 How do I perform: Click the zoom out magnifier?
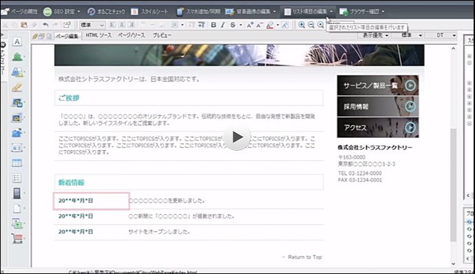(x=311, y=25)
